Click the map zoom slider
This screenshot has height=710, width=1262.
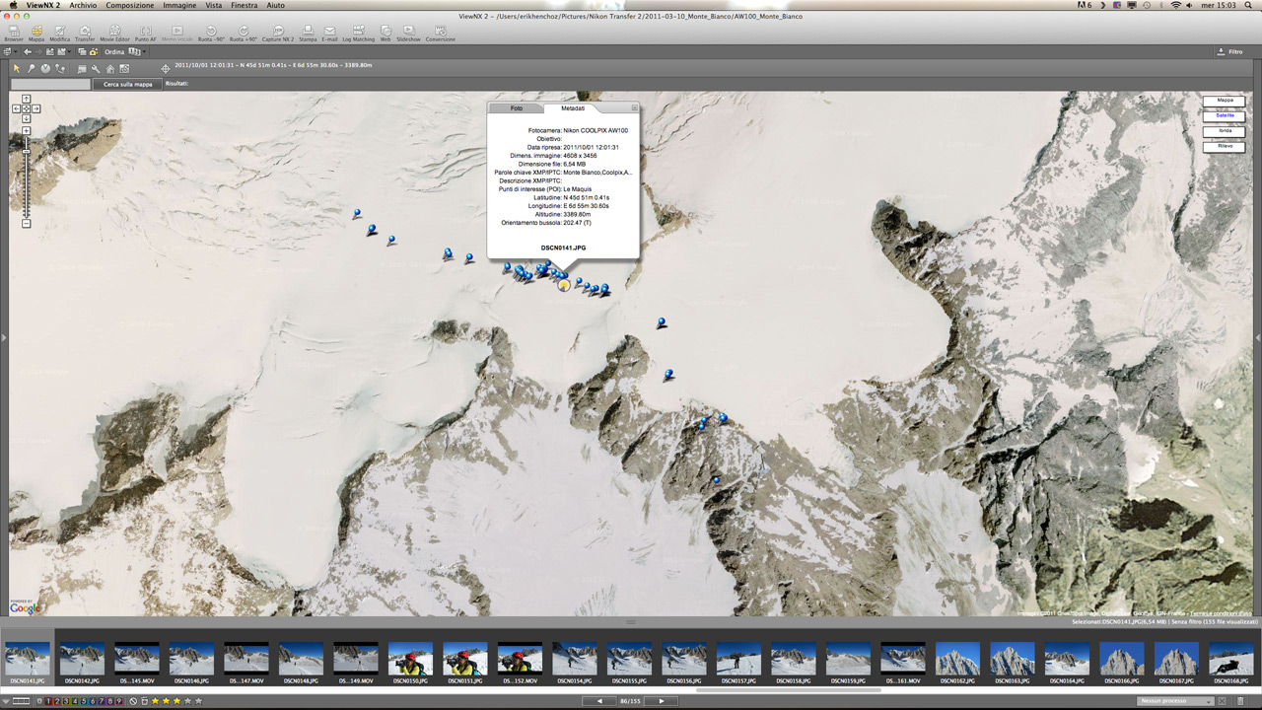click(27, 153)
